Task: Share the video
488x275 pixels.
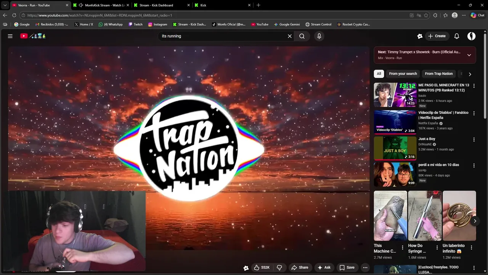Action: 300,267
